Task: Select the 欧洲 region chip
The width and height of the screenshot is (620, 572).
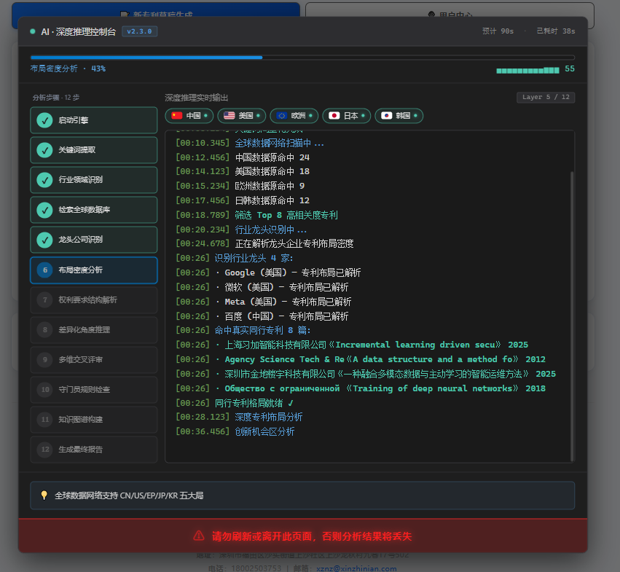Action: [294, 116]
